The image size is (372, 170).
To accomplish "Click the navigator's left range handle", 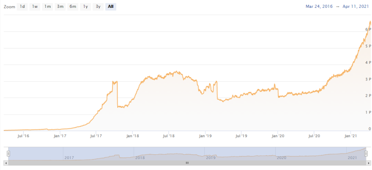I will [x=9, y=153].
